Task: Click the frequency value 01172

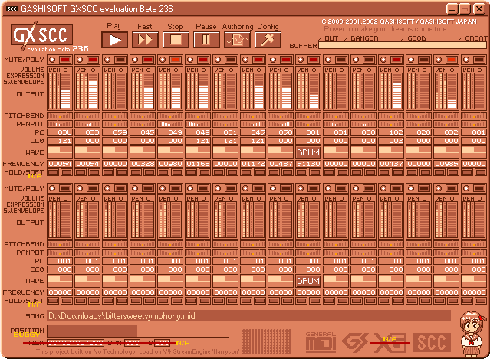Action: click(253, 164)
